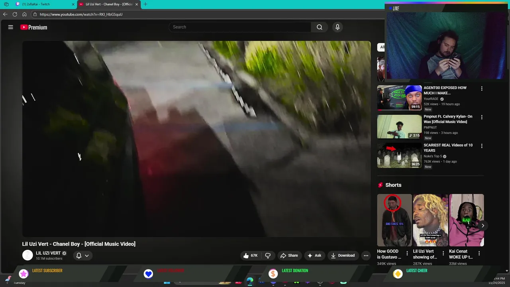This screenshot has width=510, height=287.
Task: Open Pmpnut Ft. Calvary Kylan On Wax title
Action: [x=448, y=119]
